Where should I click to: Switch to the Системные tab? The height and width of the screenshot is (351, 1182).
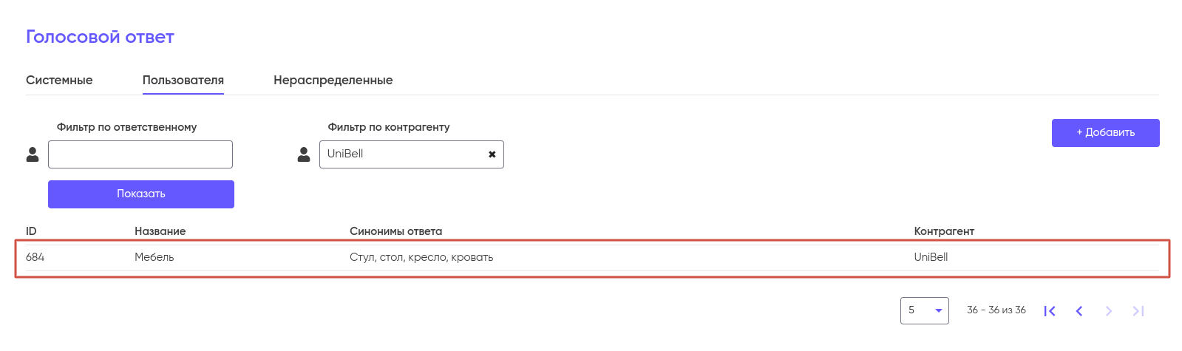(59, 80)
